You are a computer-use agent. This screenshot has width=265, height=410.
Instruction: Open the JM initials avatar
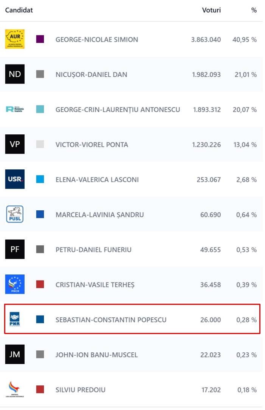tap(15, 354)
